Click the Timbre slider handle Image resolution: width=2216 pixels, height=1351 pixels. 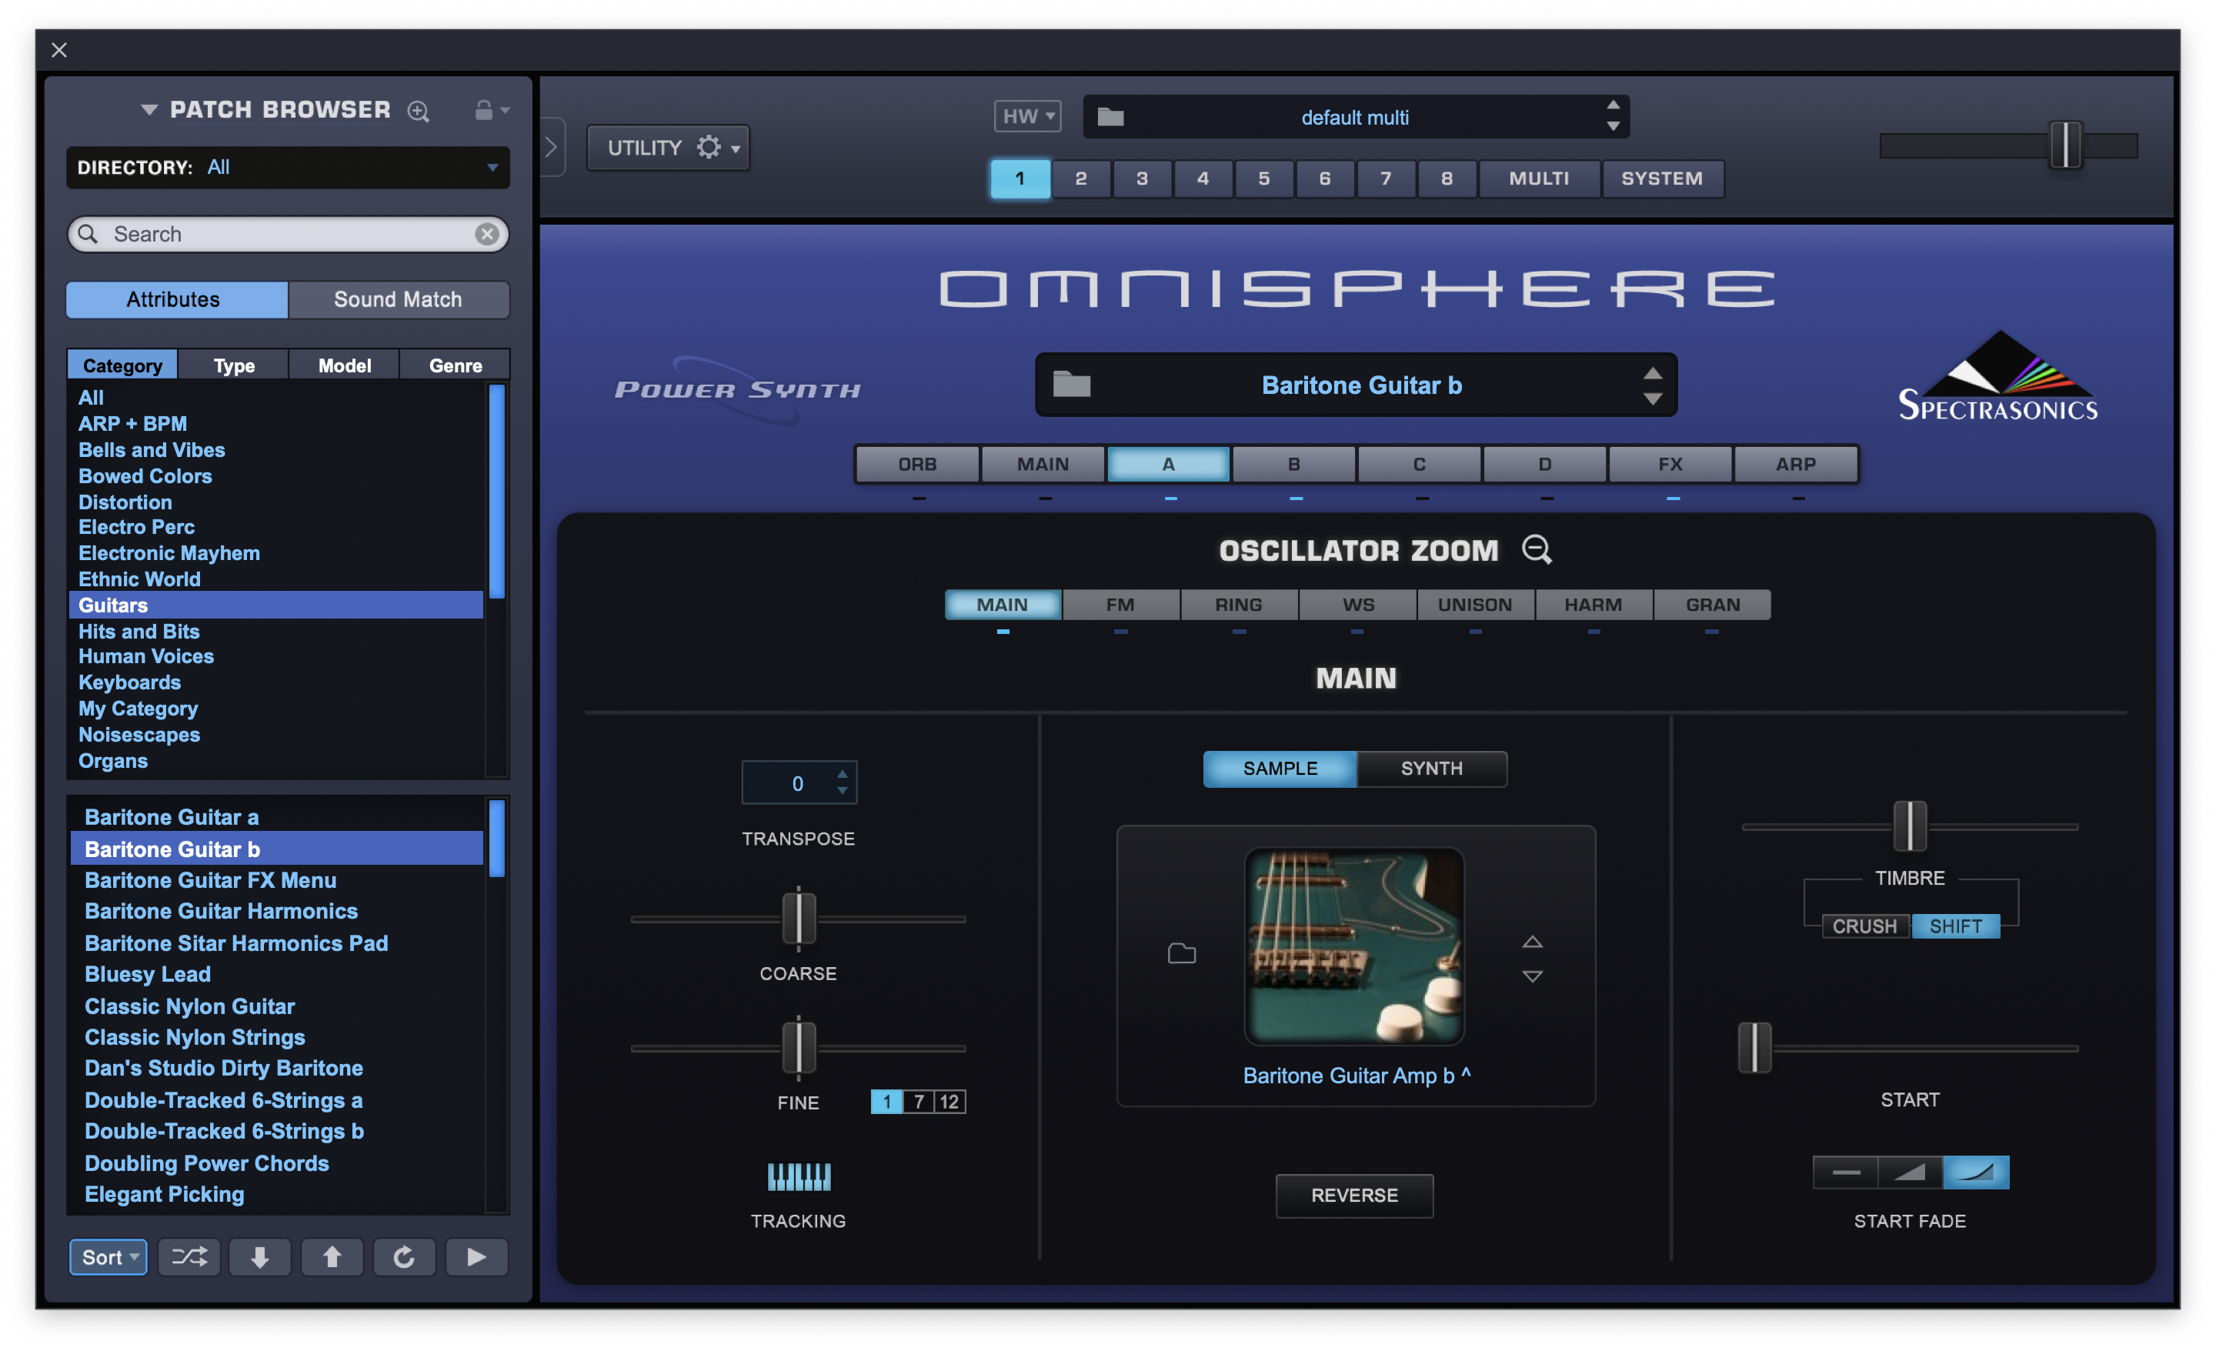tap(1909, 826)
